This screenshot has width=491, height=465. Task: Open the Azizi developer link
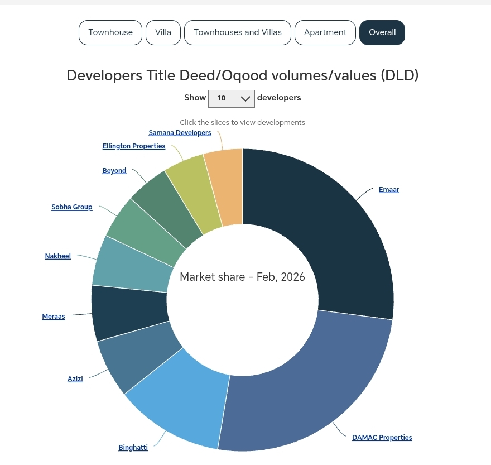[75, 378]
